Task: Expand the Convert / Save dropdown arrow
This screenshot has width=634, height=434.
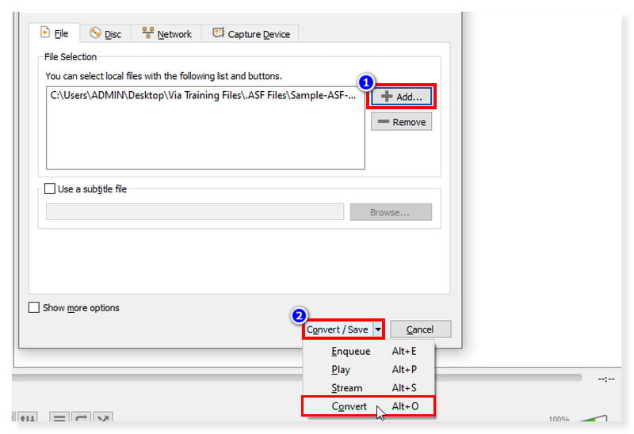Action: 378,329
